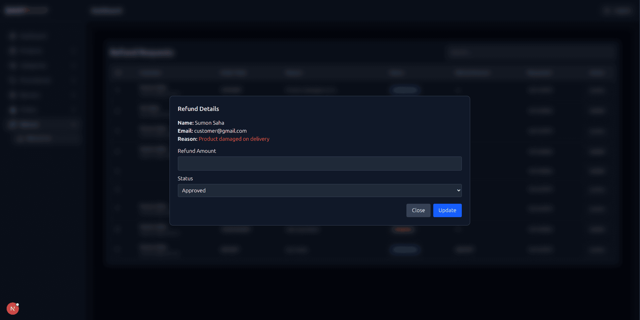Click the blue Update button
The image size is (640, 320).
(x=447, y=210)
